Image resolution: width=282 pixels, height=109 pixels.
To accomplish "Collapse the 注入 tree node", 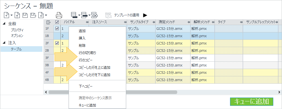I will coord(4,43).
